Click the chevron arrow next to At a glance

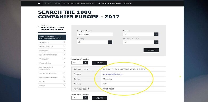click(x=64, y=42)
